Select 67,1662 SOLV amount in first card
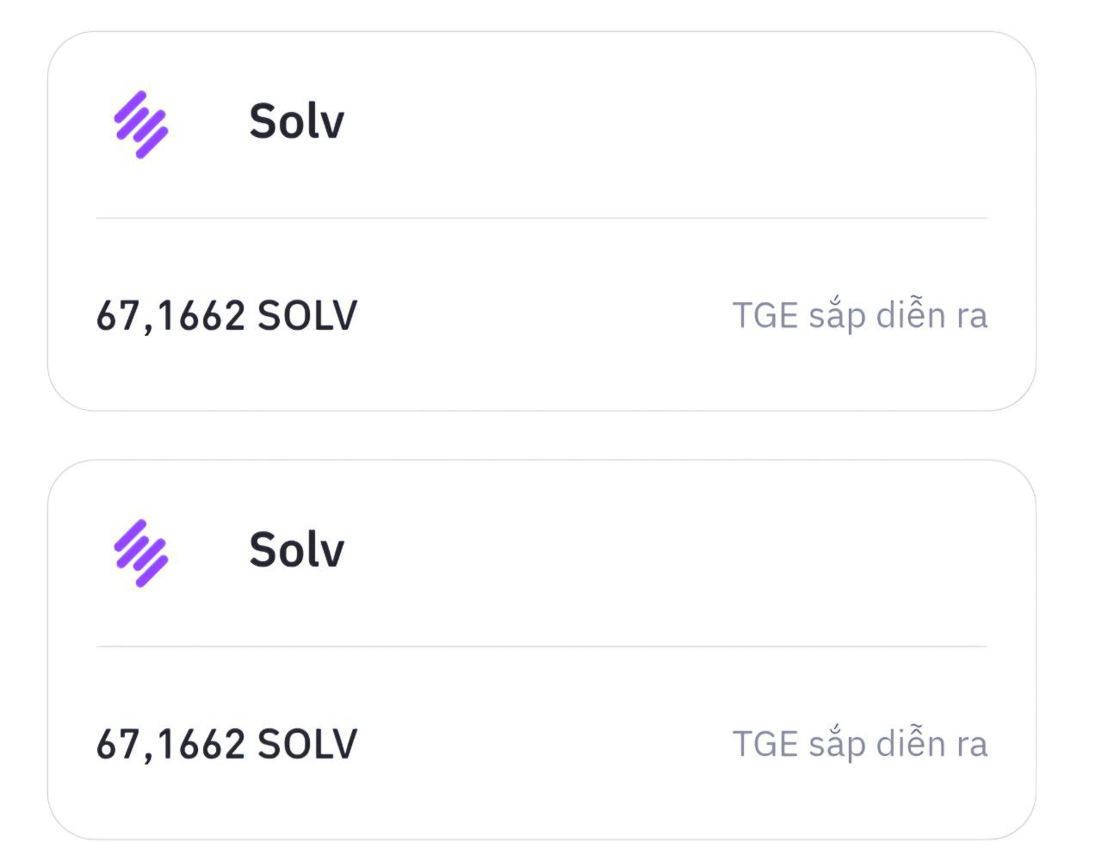Screen dimensions: 1102x867 pos(226,316)
